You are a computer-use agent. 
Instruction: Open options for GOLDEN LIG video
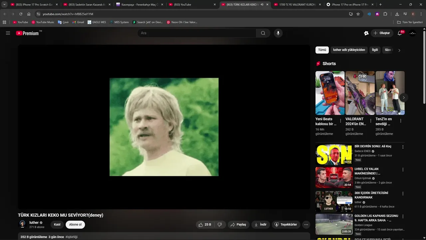pos(403,217)
